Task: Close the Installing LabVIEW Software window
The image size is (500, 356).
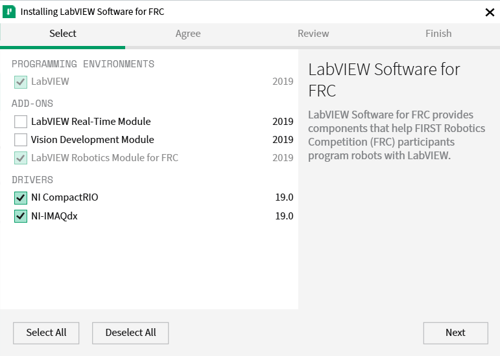Action: click(x=490, y=12)
